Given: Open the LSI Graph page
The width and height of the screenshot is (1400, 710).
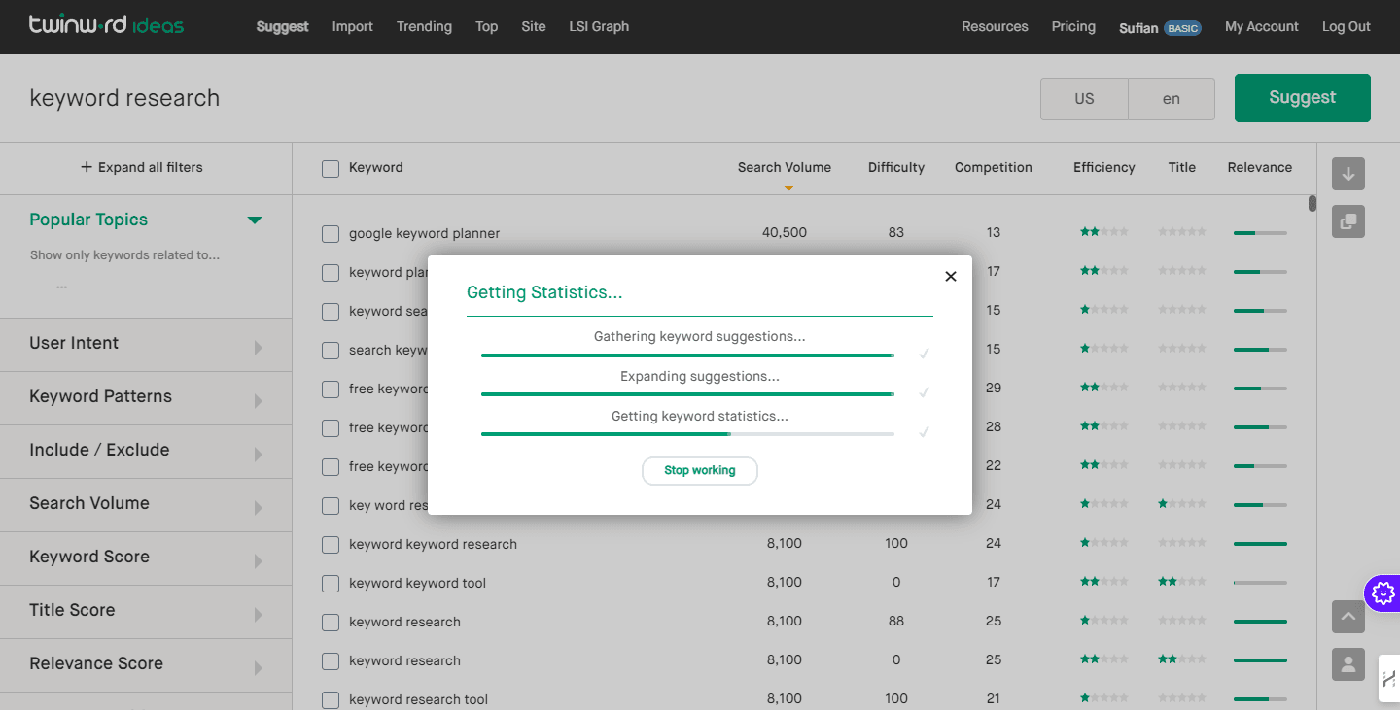Looking at the screenshot, I should tap(599, 27).
